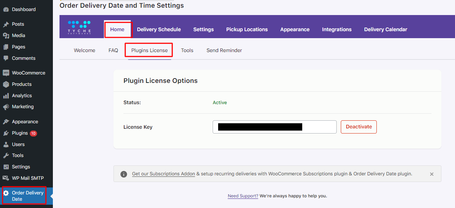Click the Plugin License Options heading
This screenshot has width=455, height=208.
point(160,81)
